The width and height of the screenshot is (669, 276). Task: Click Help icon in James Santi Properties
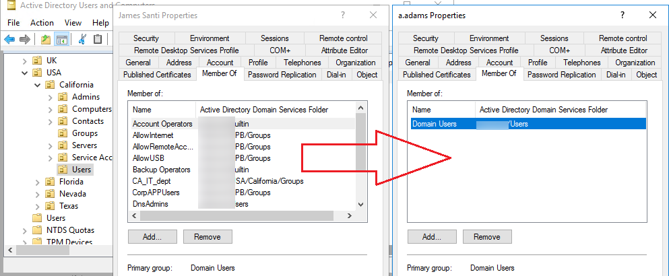(343, 15)
